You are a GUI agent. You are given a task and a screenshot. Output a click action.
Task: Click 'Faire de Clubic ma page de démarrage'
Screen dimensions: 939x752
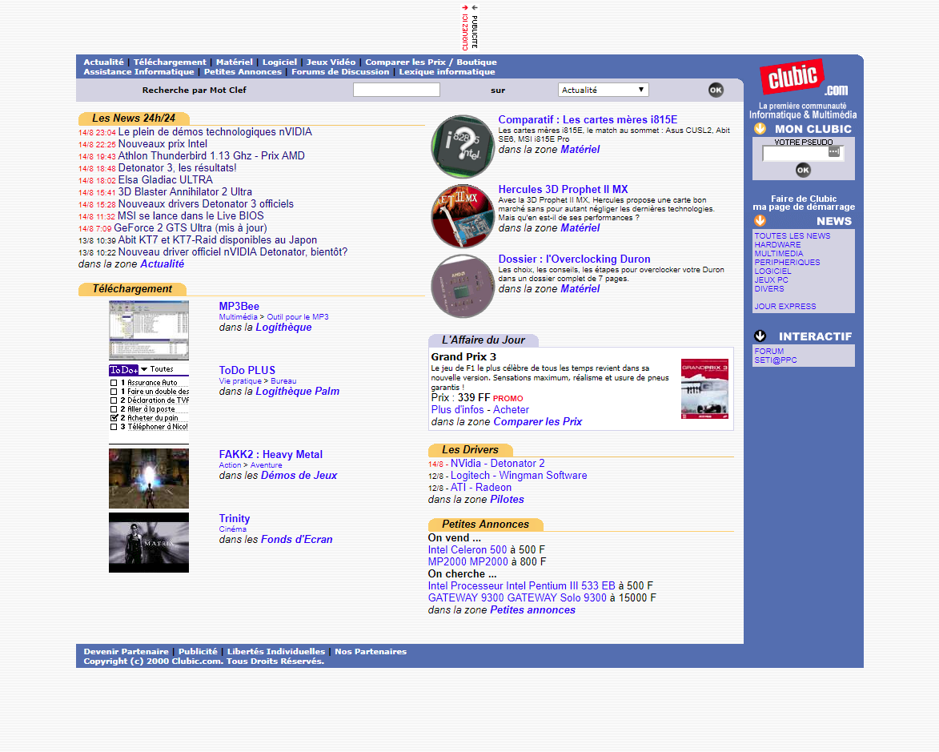(804, 203)
